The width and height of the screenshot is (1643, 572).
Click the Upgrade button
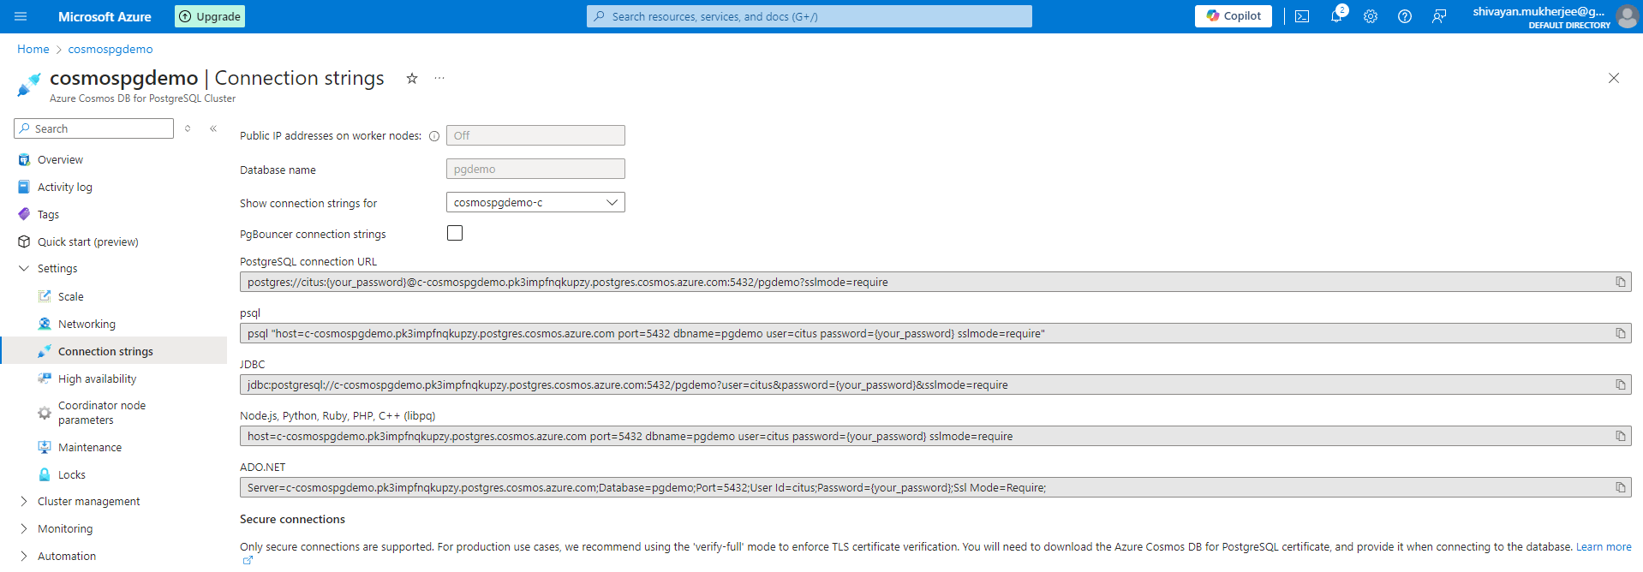(x=210, y=16)
